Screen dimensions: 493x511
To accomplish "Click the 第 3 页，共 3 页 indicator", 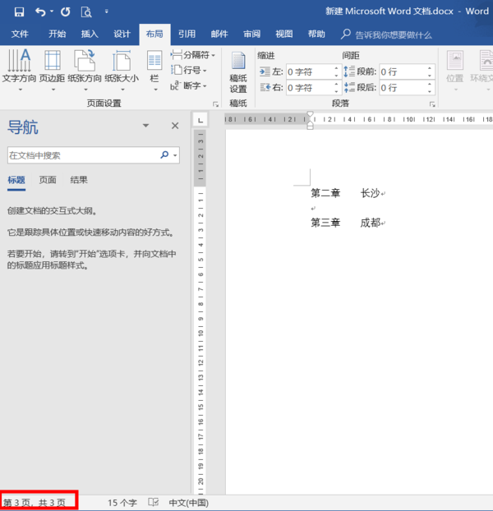I will coord(35,503).
